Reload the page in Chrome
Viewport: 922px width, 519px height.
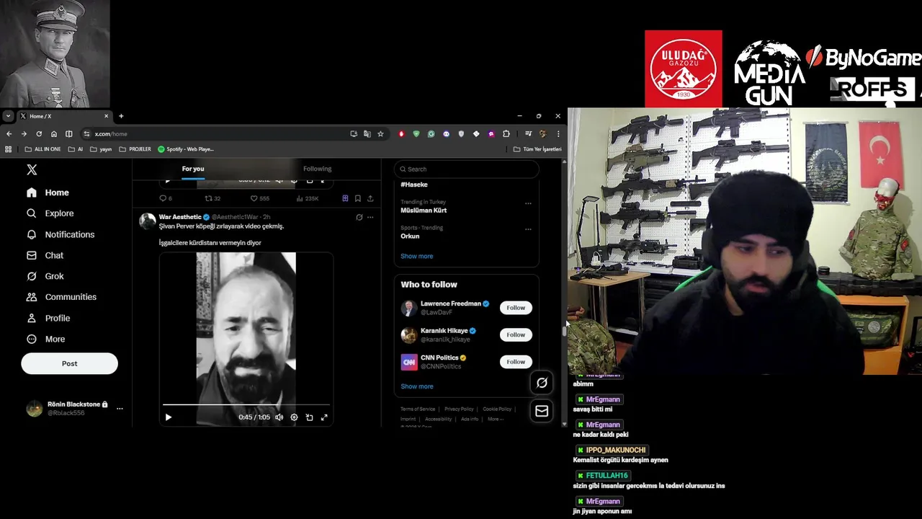click(39, 133)
